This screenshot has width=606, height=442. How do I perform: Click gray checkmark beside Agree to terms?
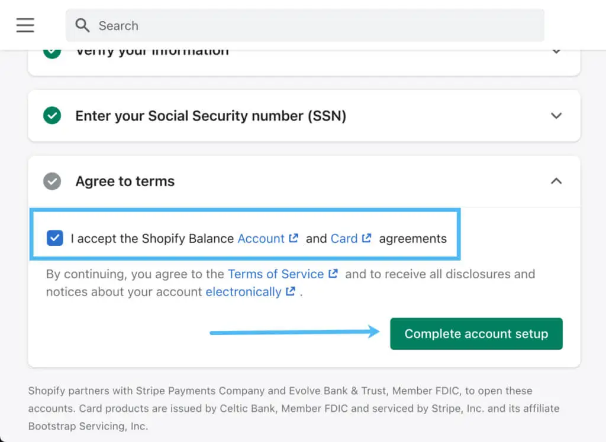point(52,181)
